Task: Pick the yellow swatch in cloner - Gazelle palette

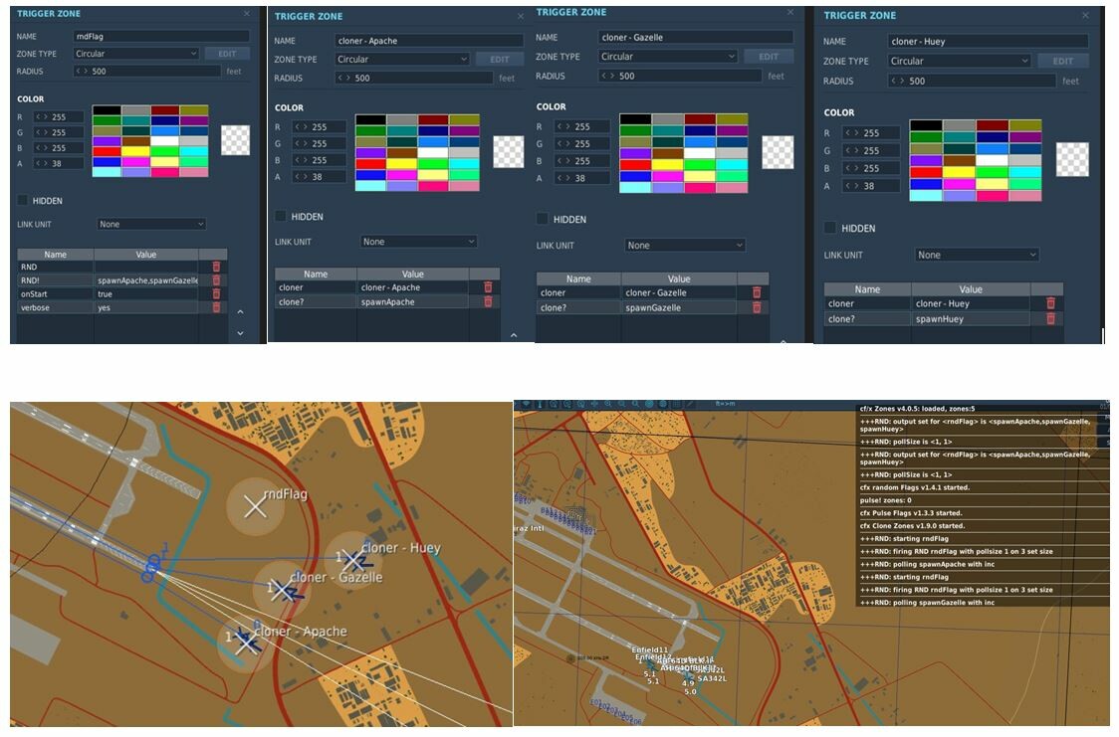Action: point(668,165)
